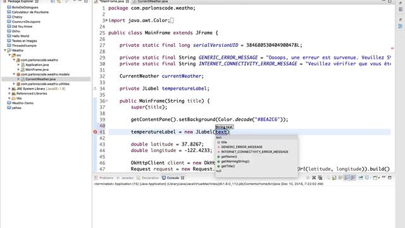
Task: Collapse the Weatho project tree
Action: [5, 51]
